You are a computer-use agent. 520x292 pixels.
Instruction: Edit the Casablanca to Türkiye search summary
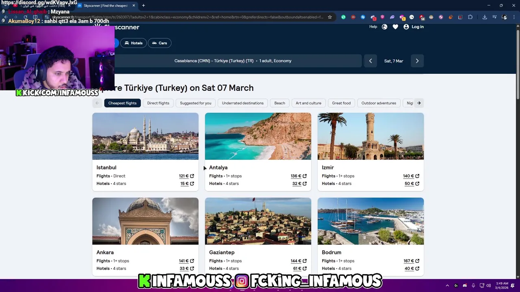[233, 61]
